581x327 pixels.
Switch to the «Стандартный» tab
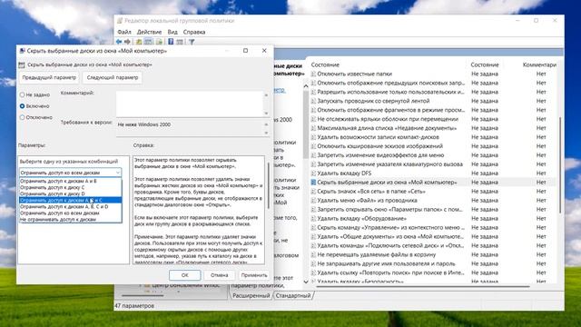pyautogui.click(x=293, y=295)
